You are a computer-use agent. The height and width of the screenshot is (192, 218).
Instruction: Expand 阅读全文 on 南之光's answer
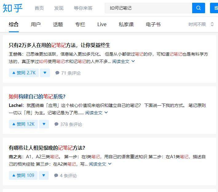coord(100,164)
